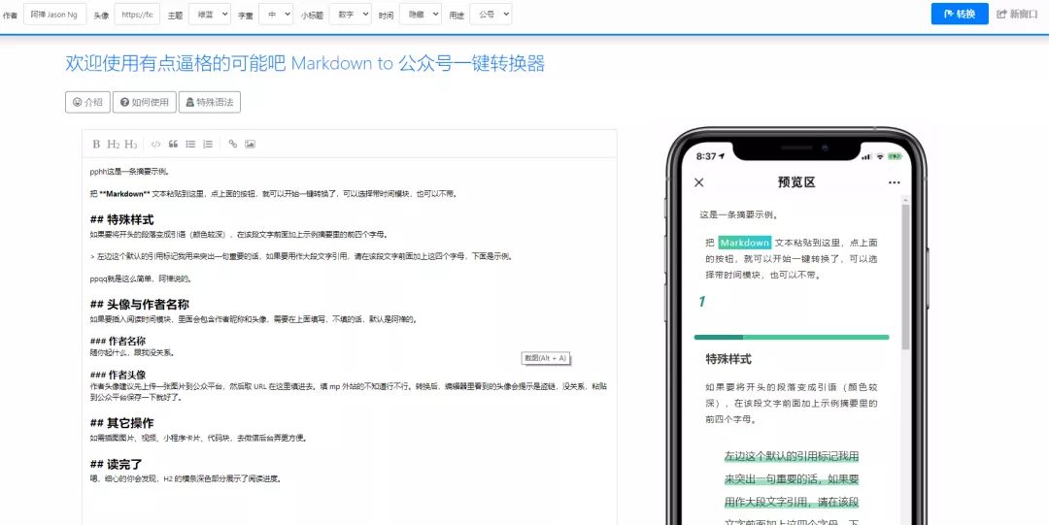The width and height of the screenshot is (1049, 525).
Task: Insert a blockquote with the quote icon
Action: pos(173,144)
